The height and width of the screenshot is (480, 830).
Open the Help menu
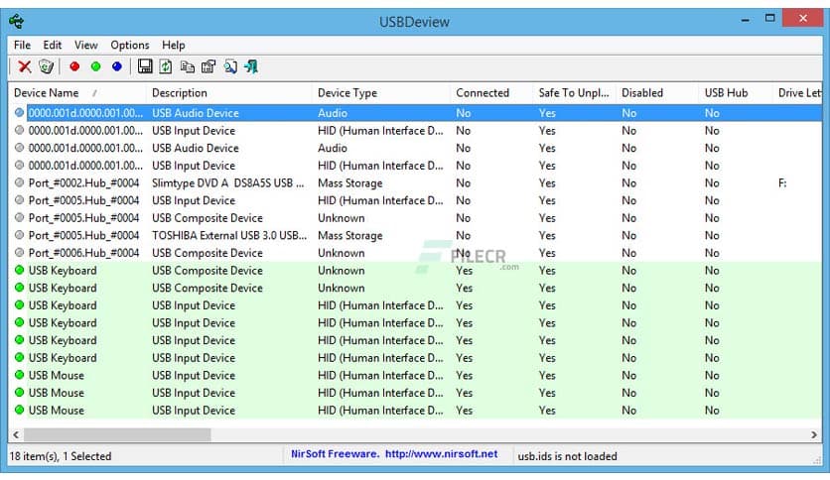tap(174, 45)
